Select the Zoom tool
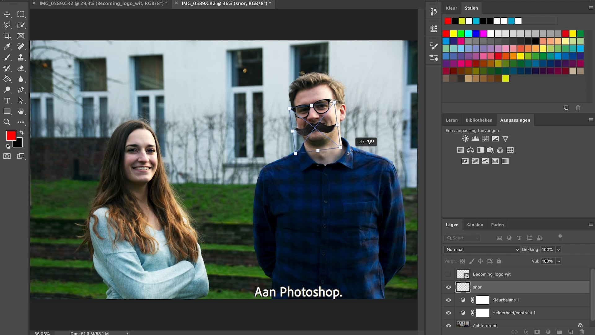The width and height of the screenshot is (595, 335). pos(7,122)
